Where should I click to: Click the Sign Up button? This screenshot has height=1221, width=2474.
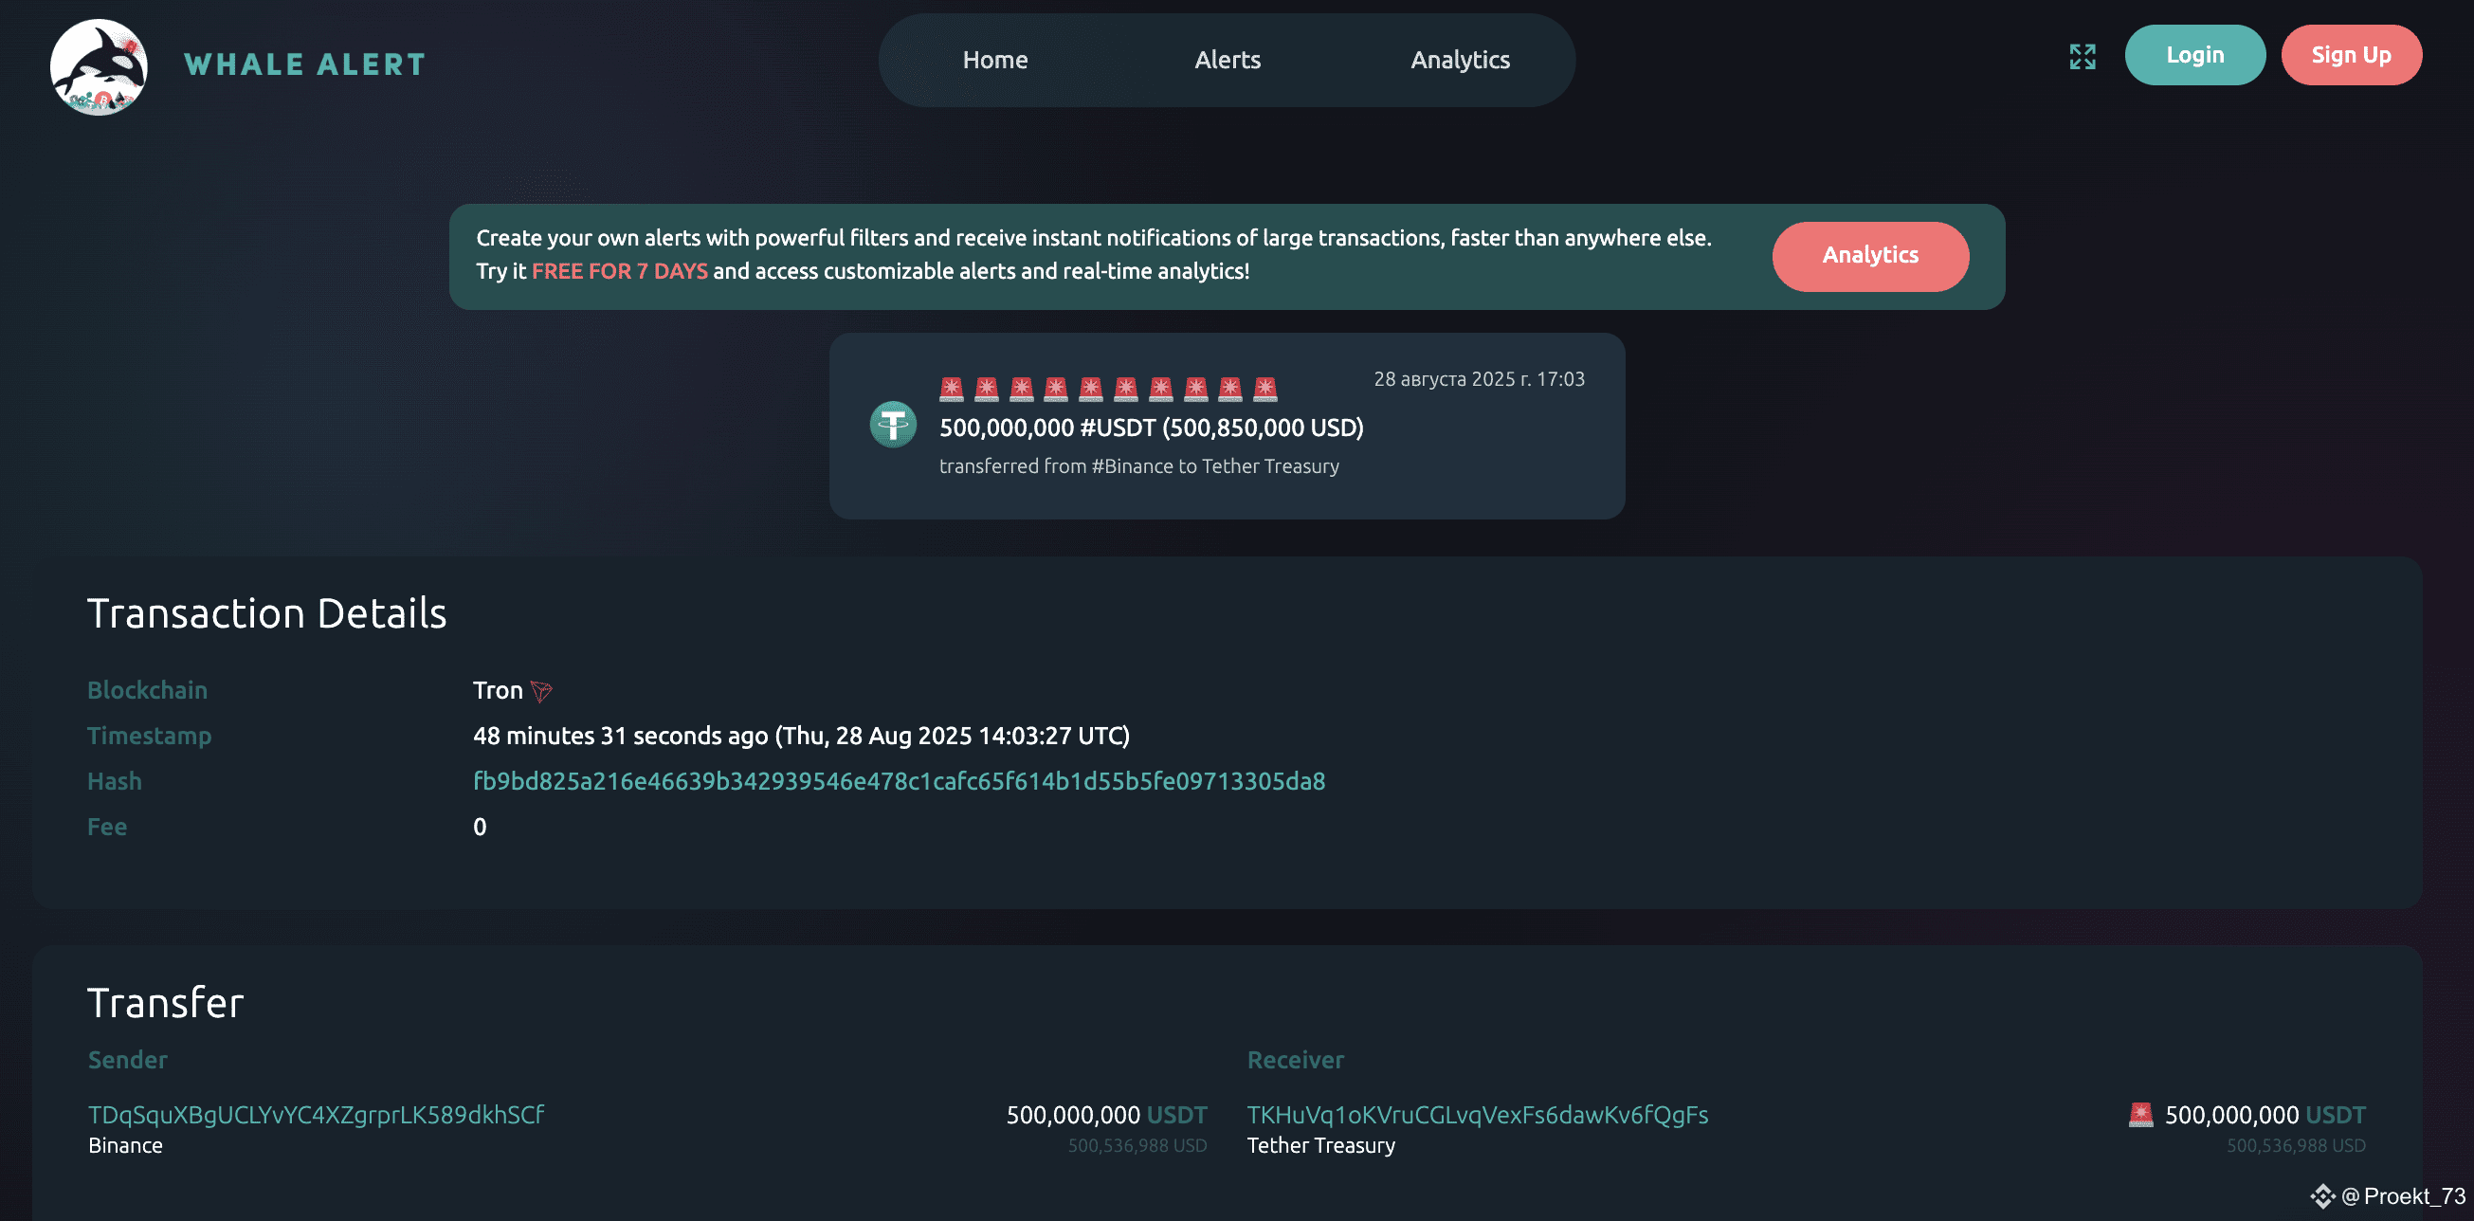click(2351, 56)
